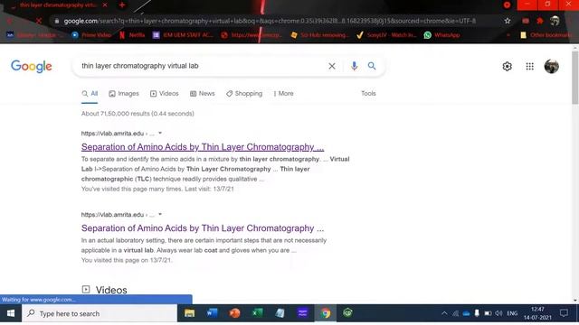Expand dropdown arrow beside first vlab.amrita.edu URL
This screenshot has height=325, width=579.
coord(160,133)
